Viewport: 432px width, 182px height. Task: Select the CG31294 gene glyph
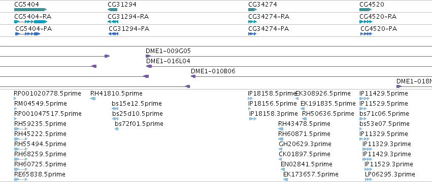[112, 10]
